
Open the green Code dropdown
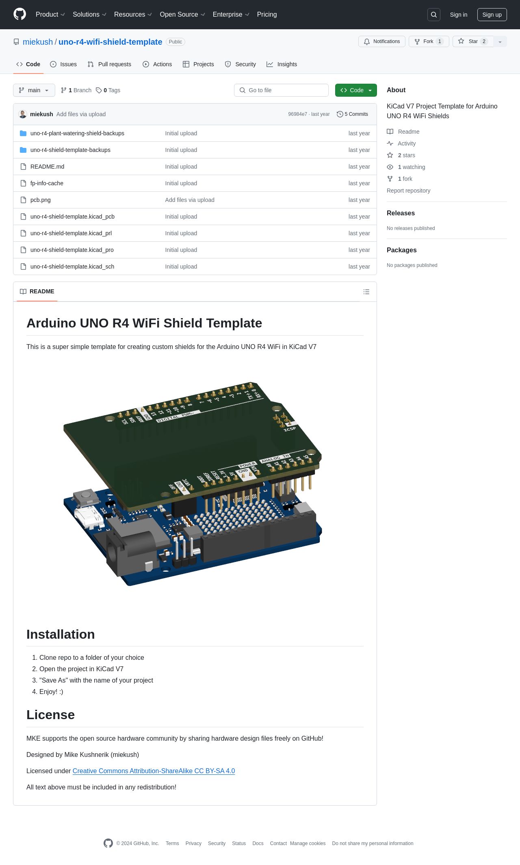coord(356,90)
